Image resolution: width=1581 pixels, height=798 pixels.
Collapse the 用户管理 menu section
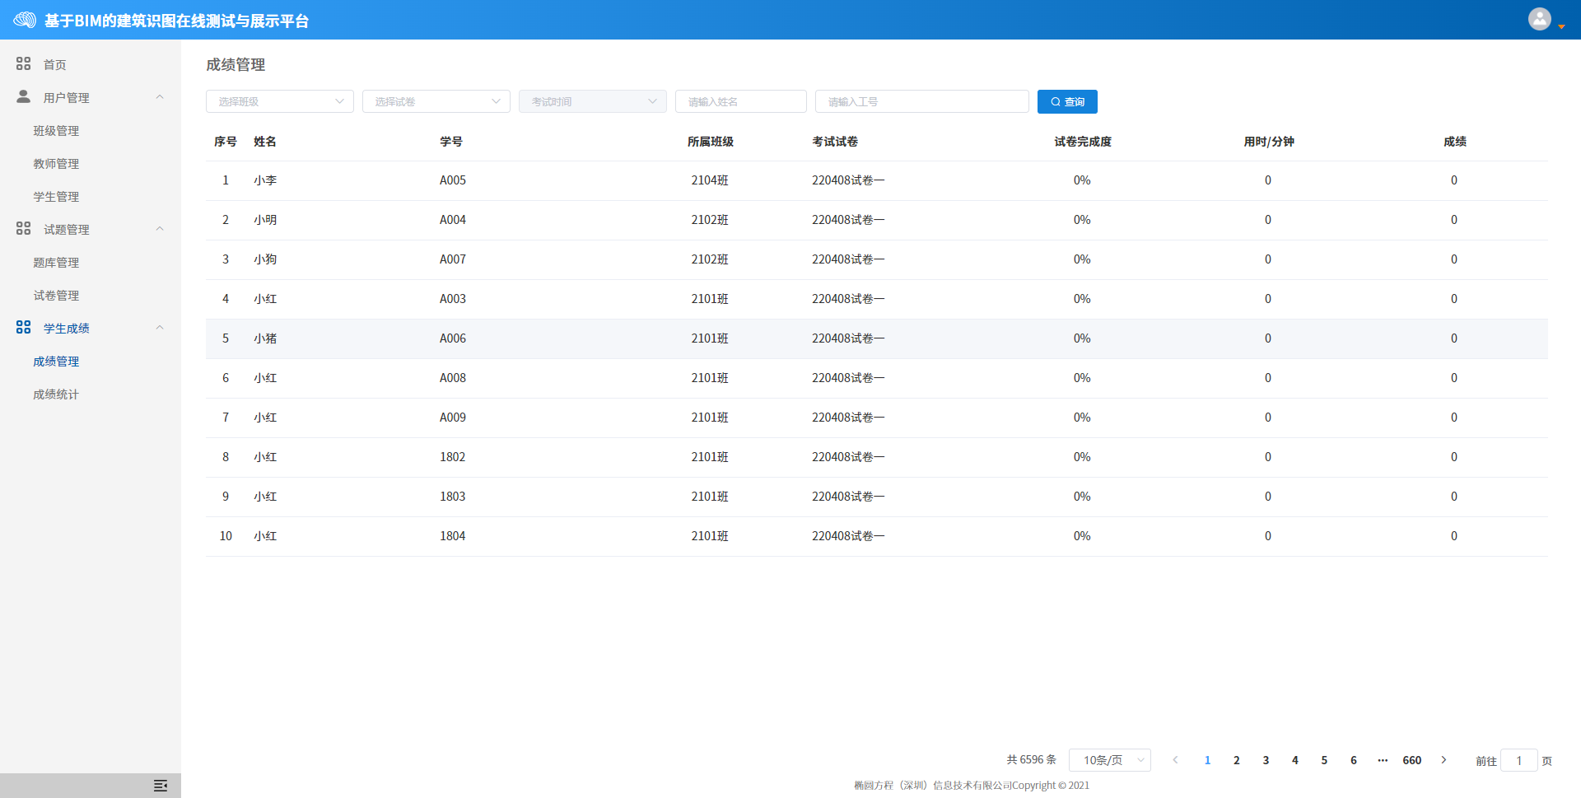(x=160, y=97)
